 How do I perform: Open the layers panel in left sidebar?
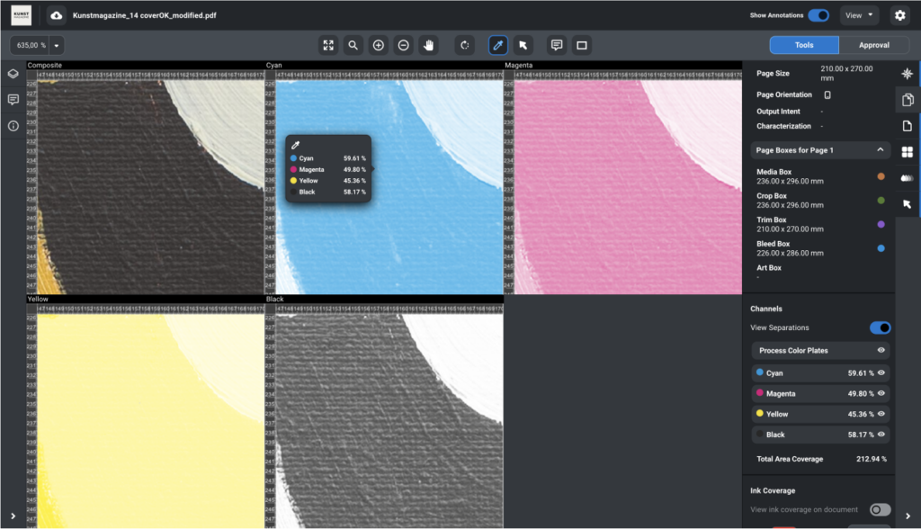click(13, 74)
